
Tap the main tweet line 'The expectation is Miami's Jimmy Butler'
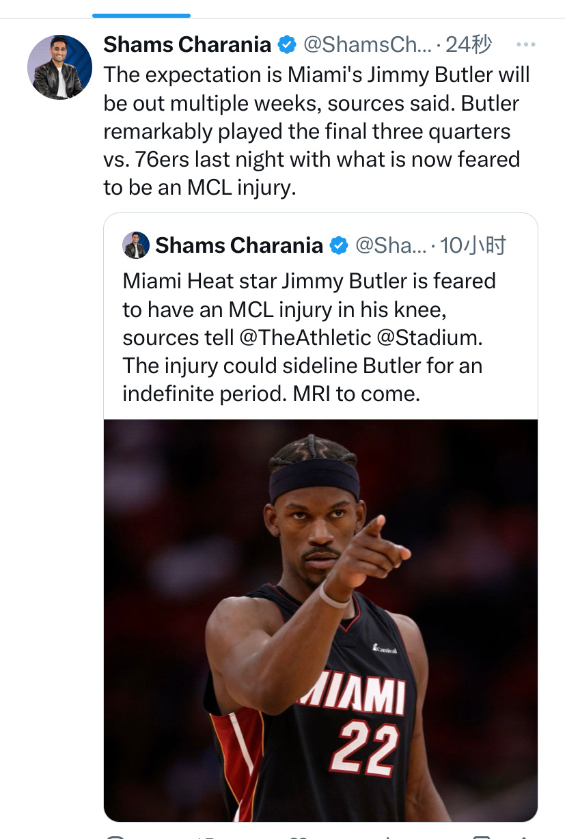(316, 74)
